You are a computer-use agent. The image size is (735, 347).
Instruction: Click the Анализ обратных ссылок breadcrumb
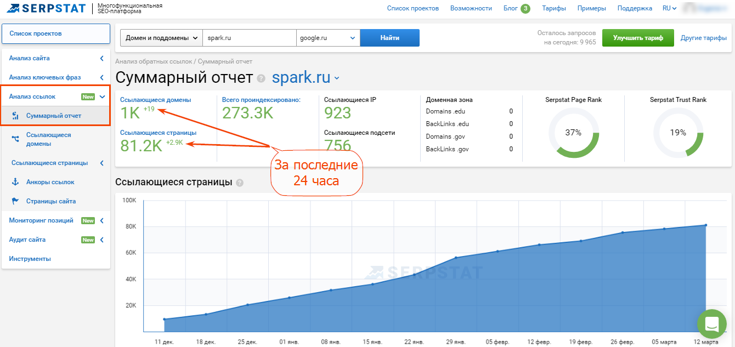pos(154,61)
